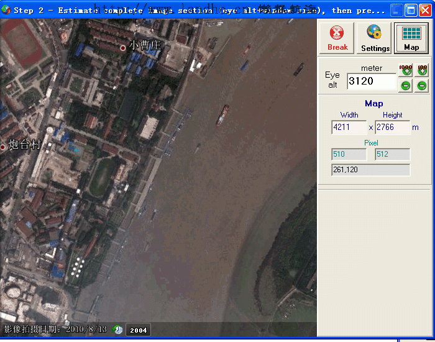
Task: Select the map Height field
Action: [392, 127]
